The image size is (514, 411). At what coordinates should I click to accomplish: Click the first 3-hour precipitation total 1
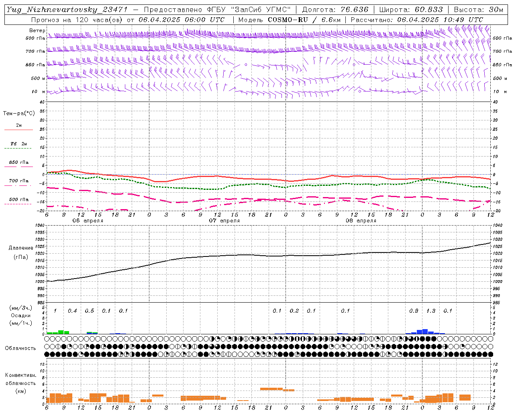click(x=55, y=311)
